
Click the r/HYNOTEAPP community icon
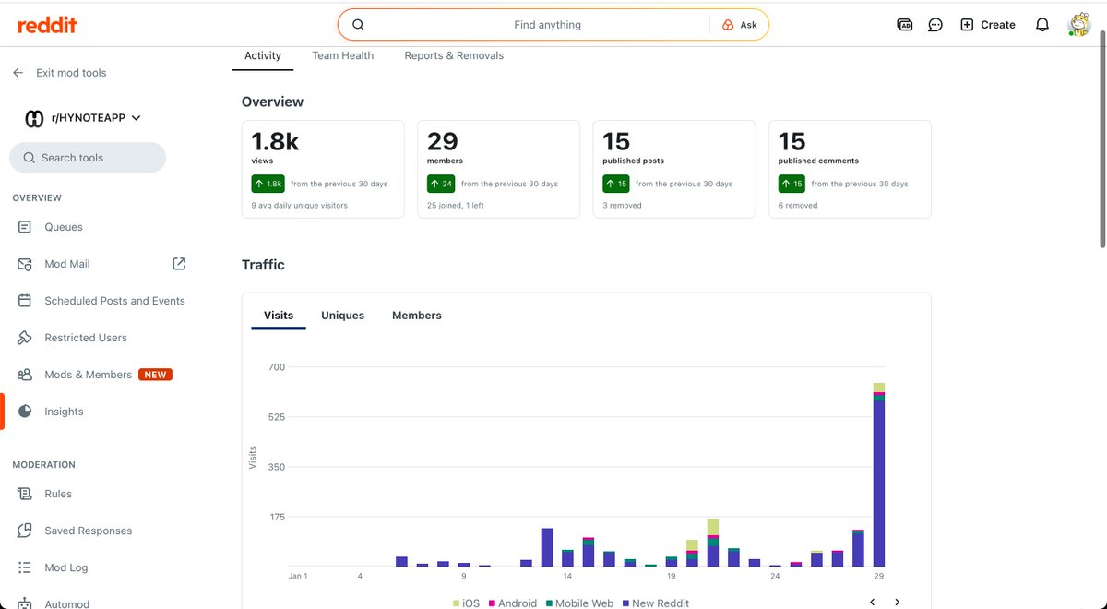(x=34, y=118)
